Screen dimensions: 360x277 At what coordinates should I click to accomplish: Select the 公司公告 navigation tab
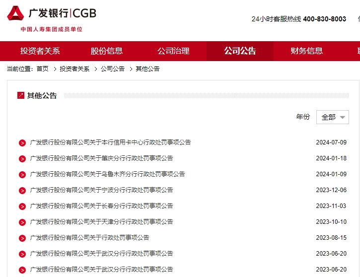[x=240, y=51]
